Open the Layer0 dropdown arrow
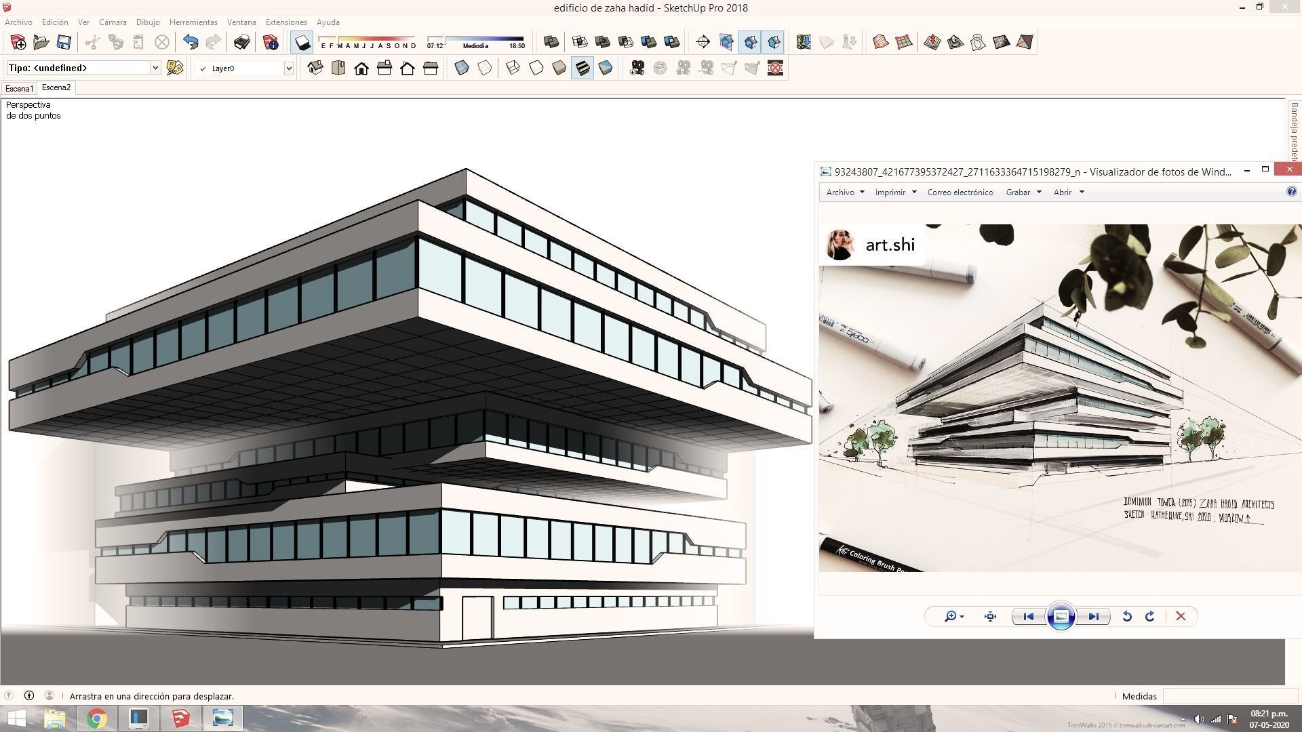1302x732 pixels. pos(288,68)
